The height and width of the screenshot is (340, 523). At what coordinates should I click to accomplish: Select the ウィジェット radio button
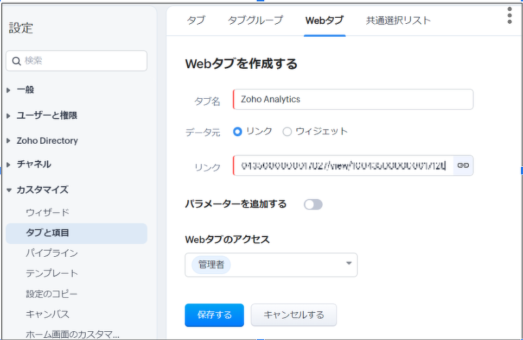[x=287, y=132]
